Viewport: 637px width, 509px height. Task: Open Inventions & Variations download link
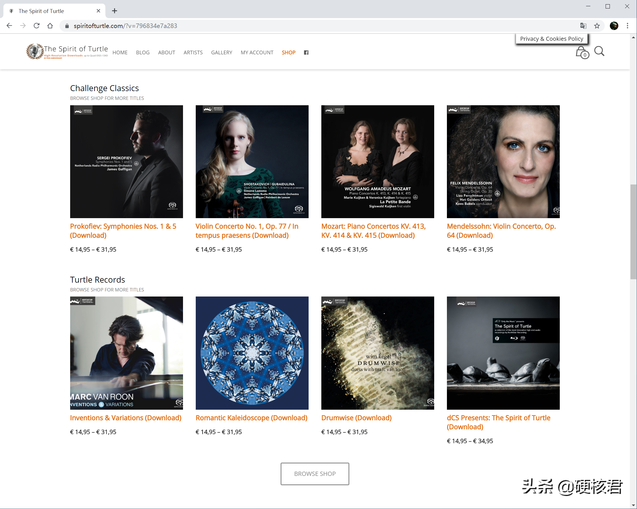point(126,418)
